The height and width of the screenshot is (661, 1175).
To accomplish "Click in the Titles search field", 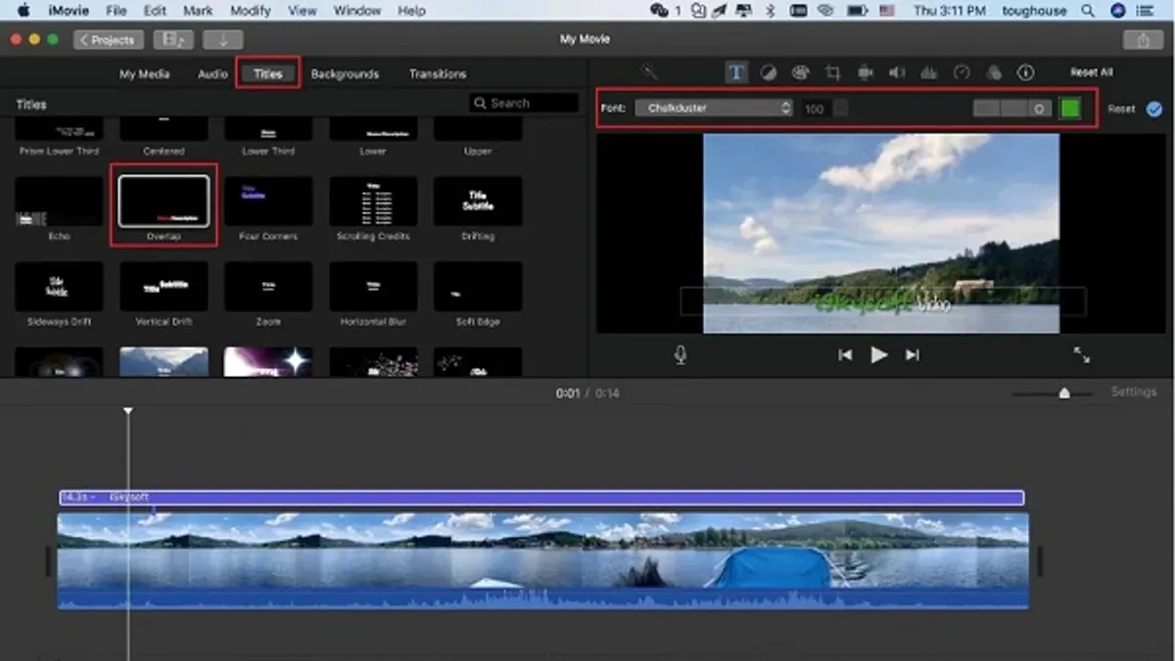I will click(525, 103).
